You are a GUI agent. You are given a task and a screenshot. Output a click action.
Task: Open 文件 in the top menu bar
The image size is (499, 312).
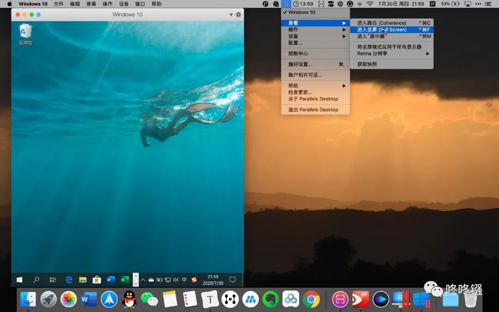point(59,4)
